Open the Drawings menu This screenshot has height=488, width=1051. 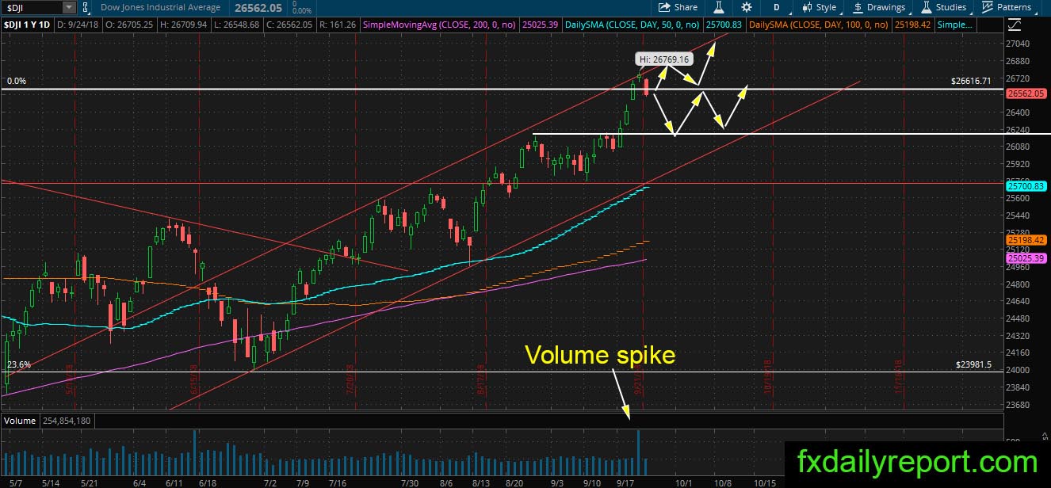coord(880,7)
